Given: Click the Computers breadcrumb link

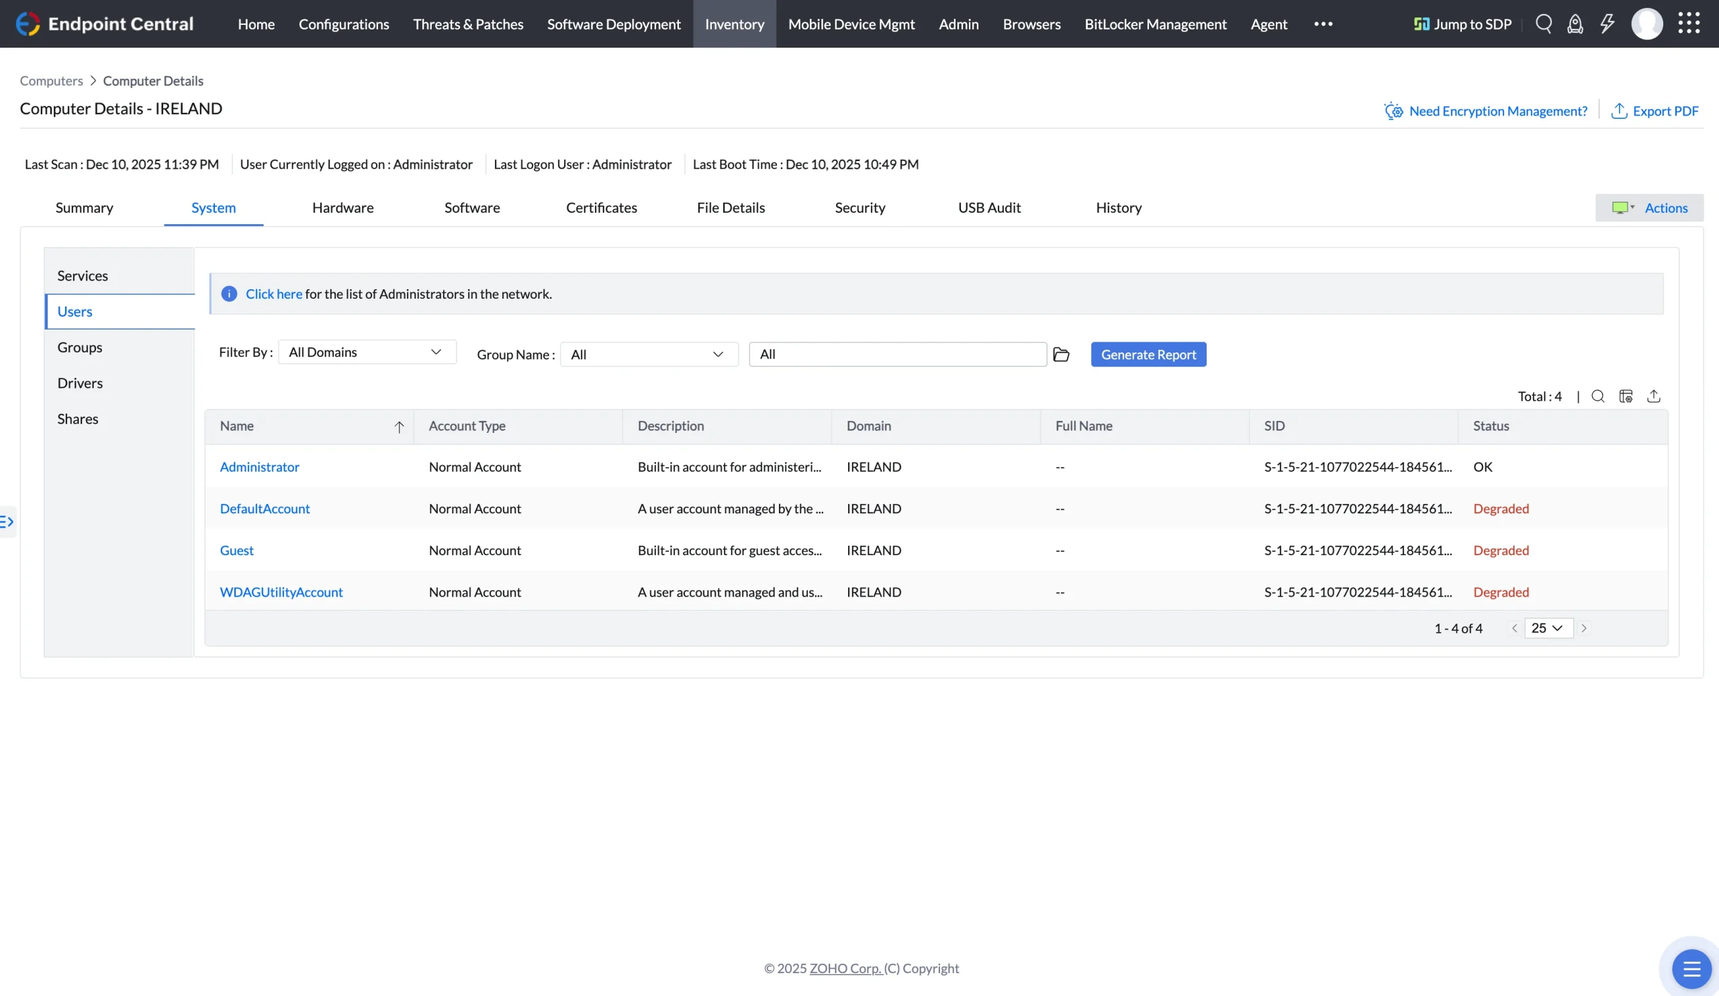Looking at the screenshot, I should 51,81.
